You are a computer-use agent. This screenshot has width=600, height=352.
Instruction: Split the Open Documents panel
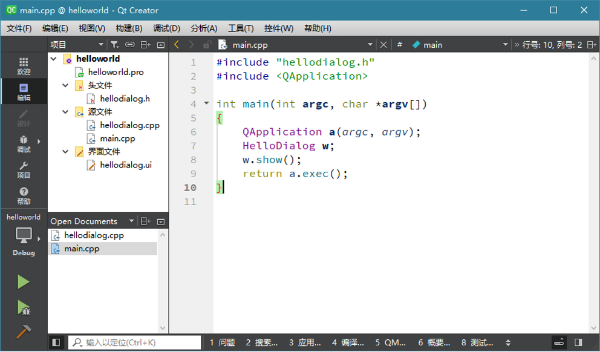point(146,221)
